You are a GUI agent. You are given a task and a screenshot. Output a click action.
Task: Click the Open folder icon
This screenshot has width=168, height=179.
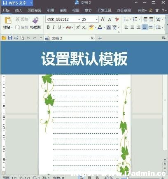4,38
